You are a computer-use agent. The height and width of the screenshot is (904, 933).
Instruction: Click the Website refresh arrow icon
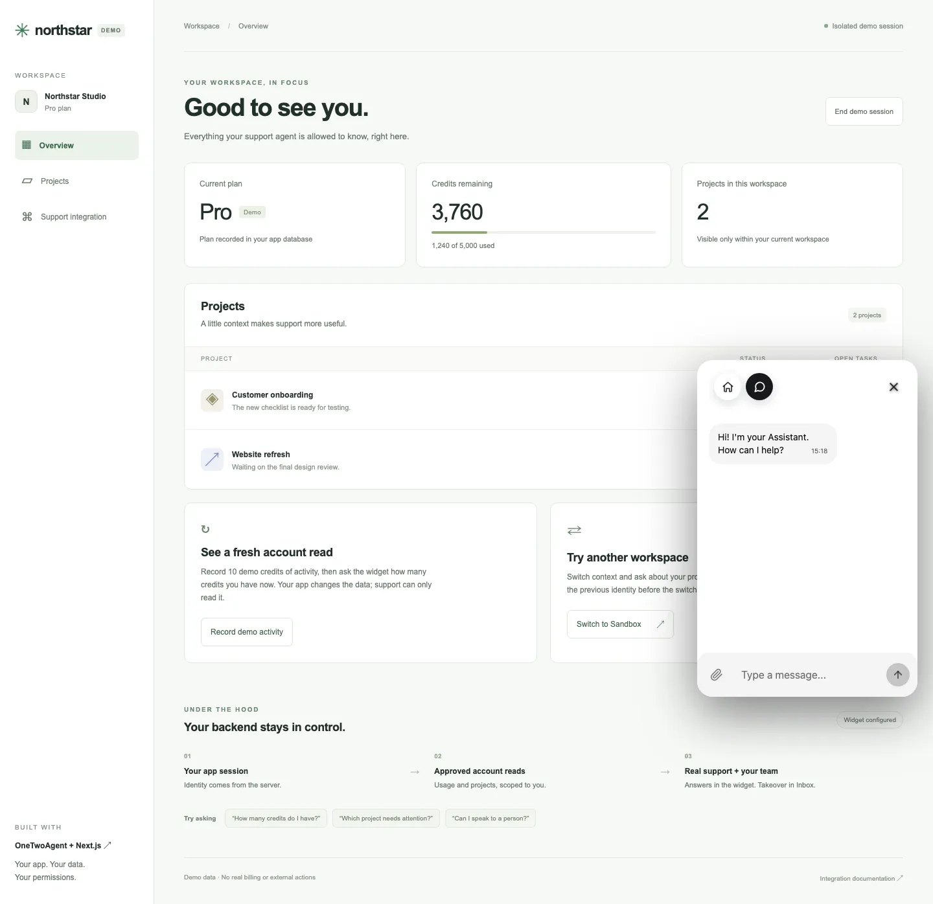212,460
